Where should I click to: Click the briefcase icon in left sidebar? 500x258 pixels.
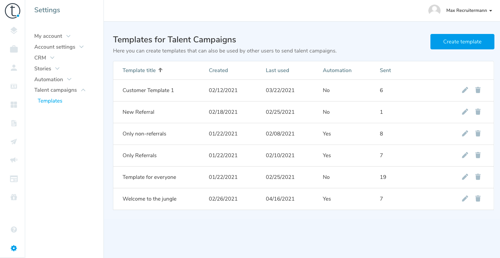tap(14, 49)
